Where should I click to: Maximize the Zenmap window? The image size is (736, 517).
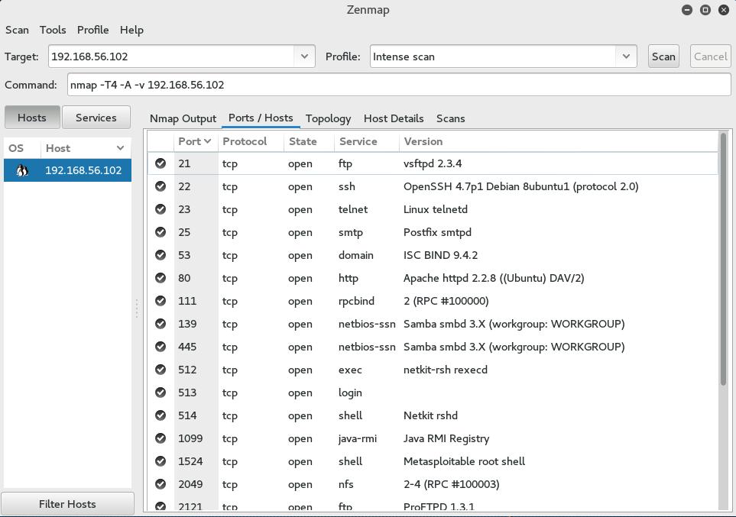pos(705,10)
